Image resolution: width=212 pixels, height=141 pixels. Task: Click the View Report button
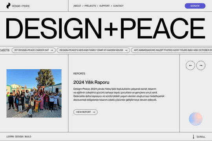click(x=86, y=112)
